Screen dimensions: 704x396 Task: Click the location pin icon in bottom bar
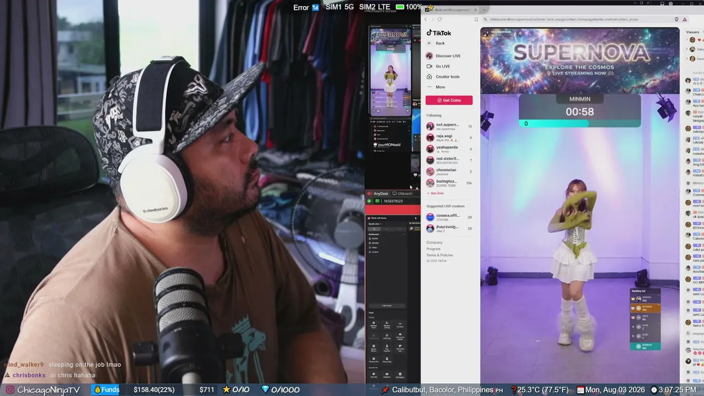click(385, 390)
